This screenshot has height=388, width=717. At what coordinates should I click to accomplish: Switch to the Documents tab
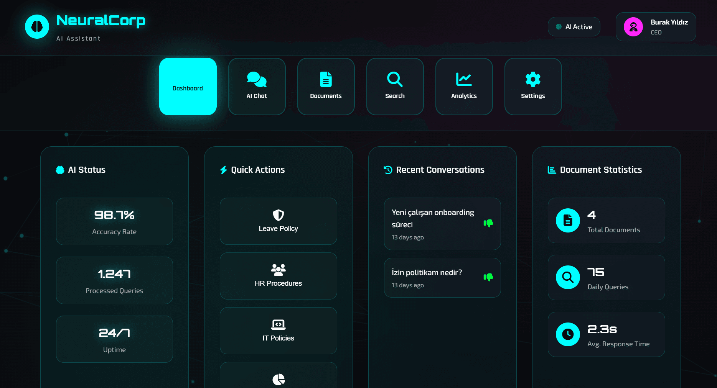pyautogui.click(x=326, y=86)
